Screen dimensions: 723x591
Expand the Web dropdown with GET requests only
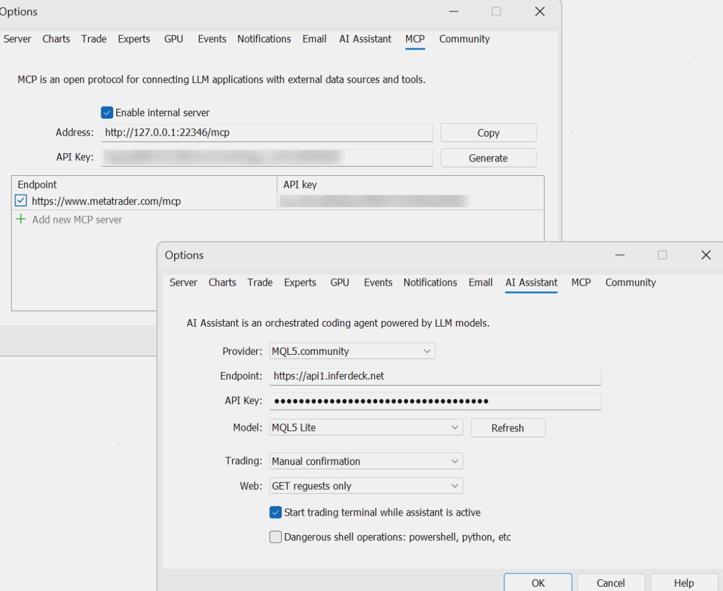coord(366,486)
